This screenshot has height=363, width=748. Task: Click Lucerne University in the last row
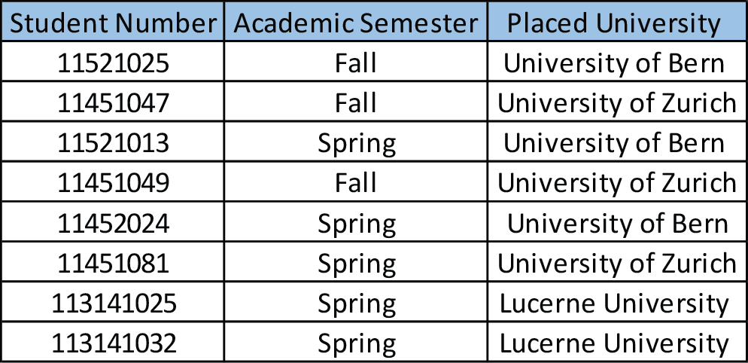pyautogui.click(x=617, y=342)
